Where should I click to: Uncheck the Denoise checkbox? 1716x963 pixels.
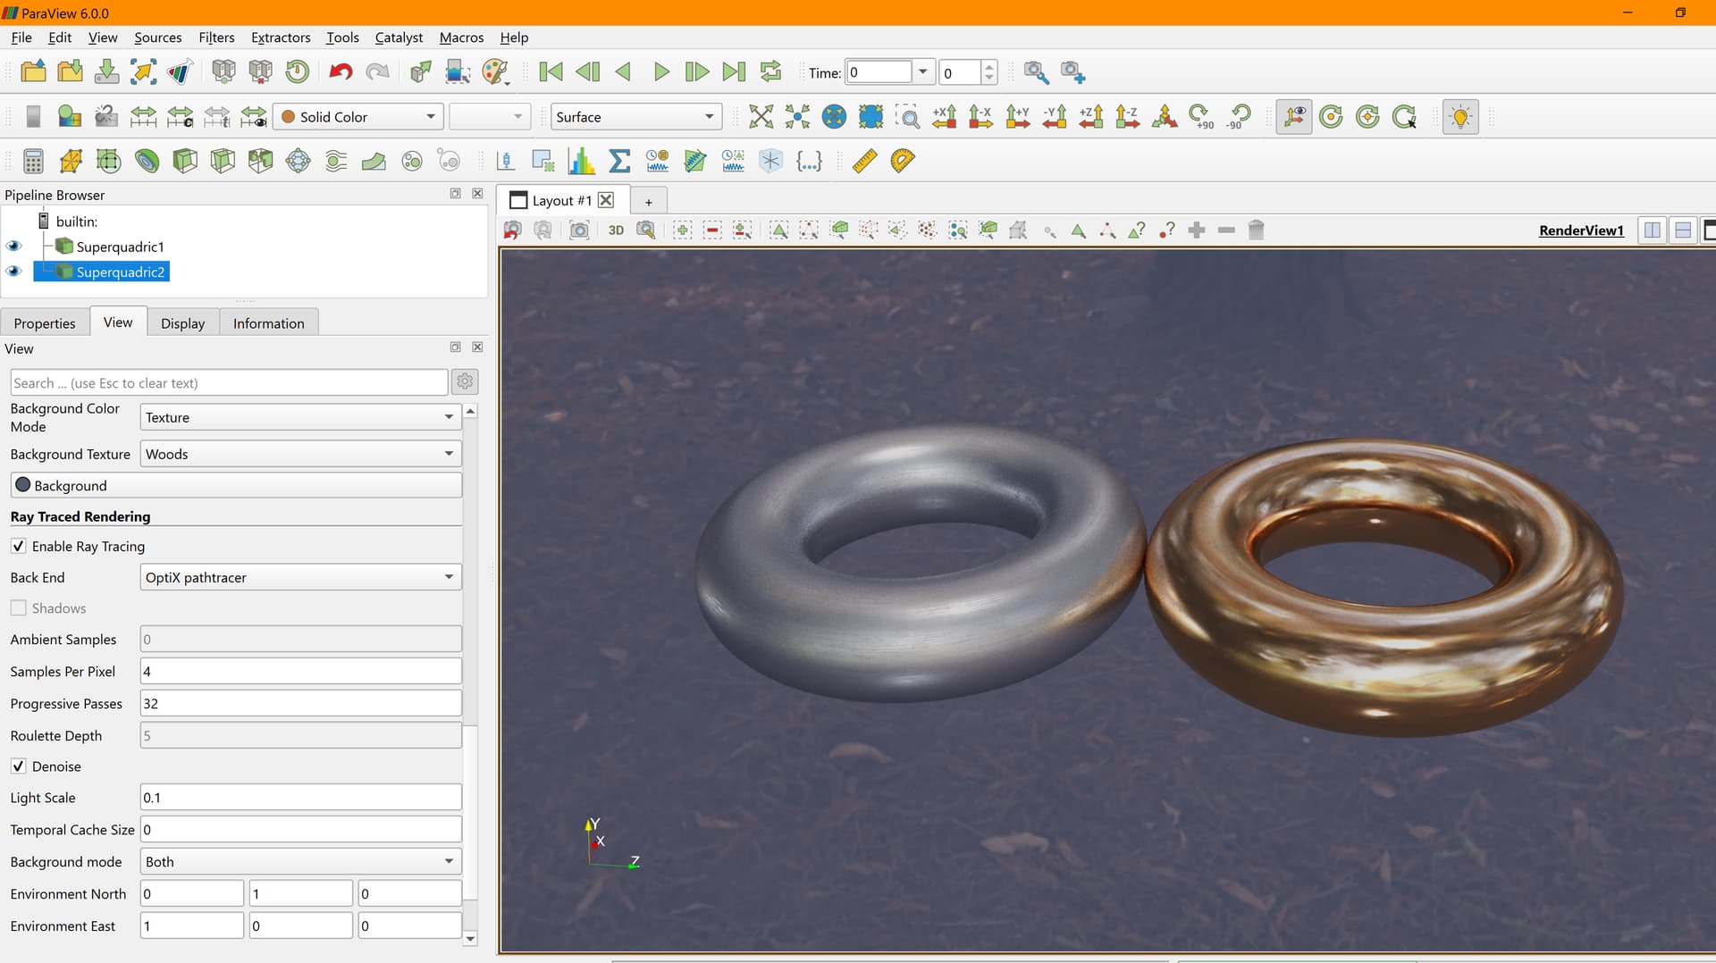tap(19, 766)
